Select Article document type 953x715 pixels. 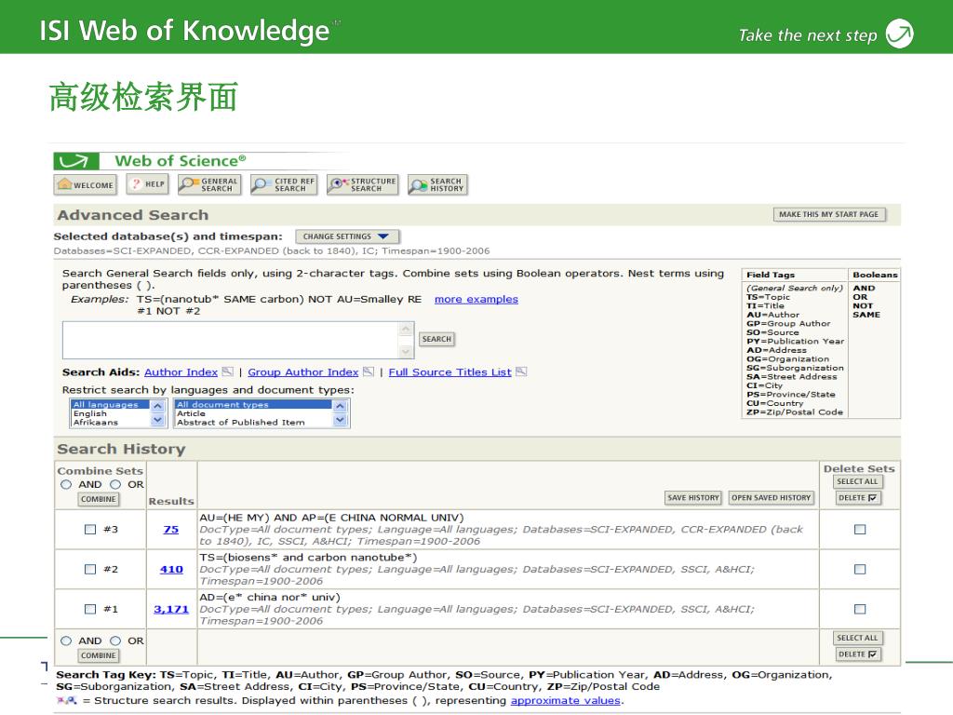253,413
